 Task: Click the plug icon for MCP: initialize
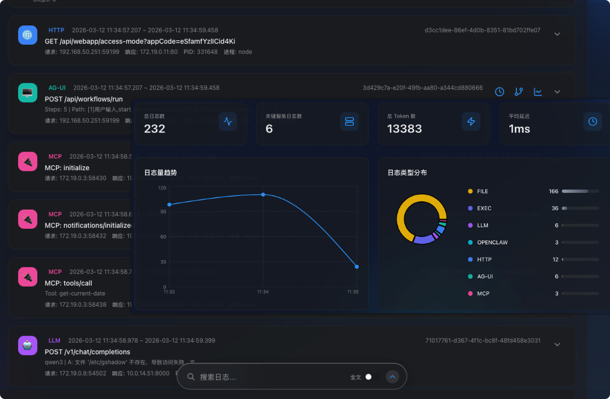point(27,161)
